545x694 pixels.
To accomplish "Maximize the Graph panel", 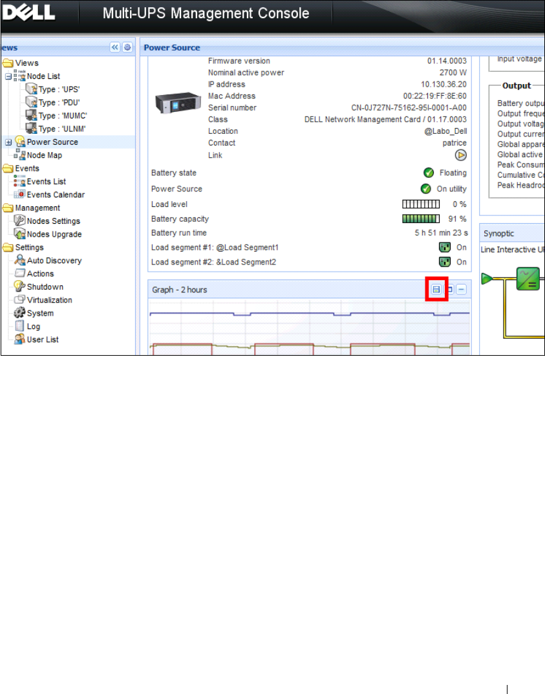I will [449, 290].
